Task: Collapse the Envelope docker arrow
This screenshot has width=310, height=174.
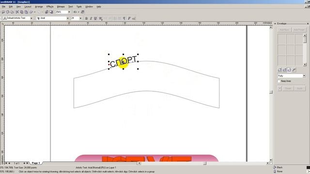Action: point(275,24)
